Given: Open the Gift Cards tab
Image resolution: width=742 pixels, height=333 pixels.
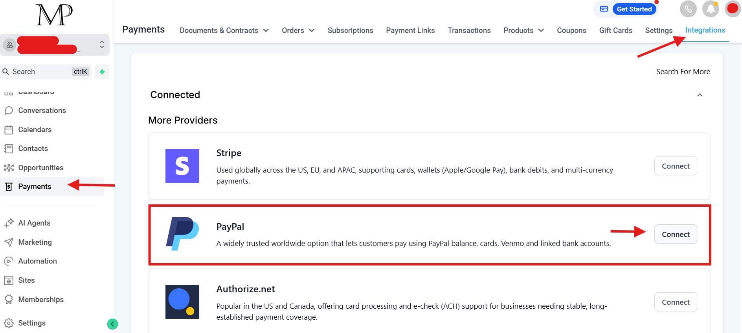Looking at the screenshot, I should coord(616,31).
